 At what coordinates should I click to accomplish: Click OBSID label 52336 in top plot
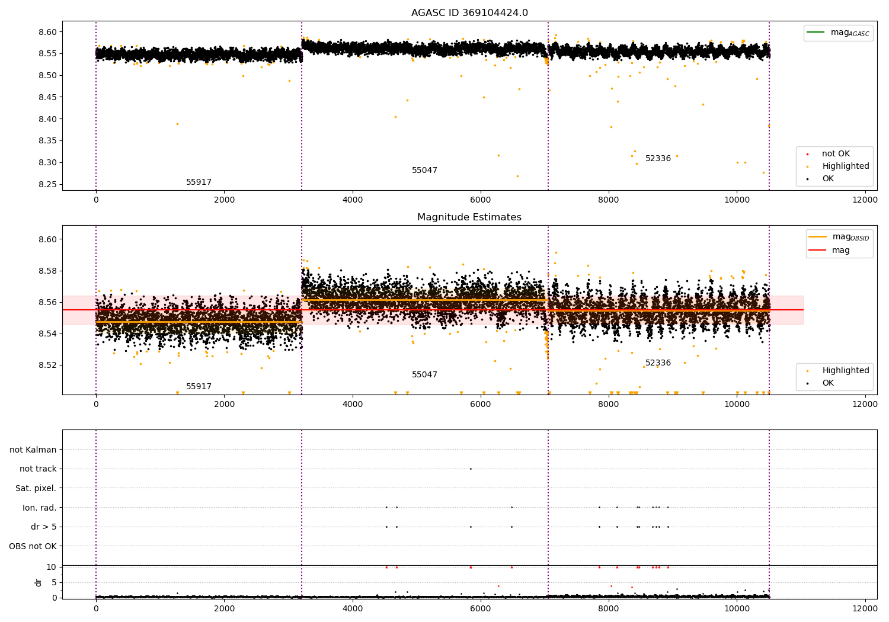(x=658, y=159)
